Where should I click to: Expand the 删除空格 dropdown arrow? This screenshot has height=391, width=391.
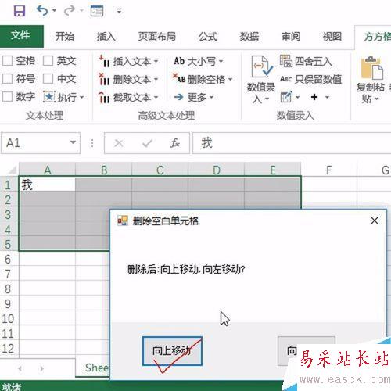pyautogui.click(x=230, y=79)
